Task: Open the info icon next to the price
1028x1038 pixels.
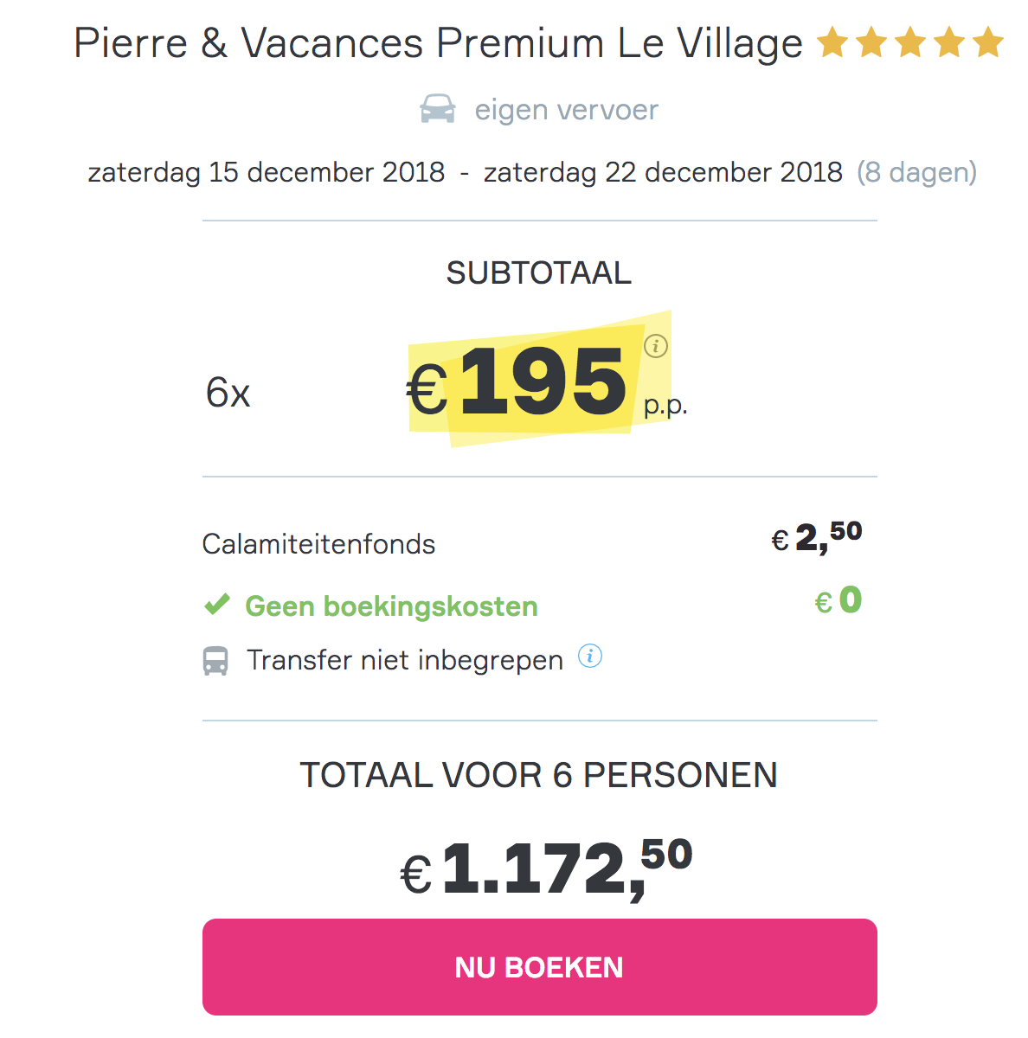Action: pyautogui.click(x=656, y=346)
